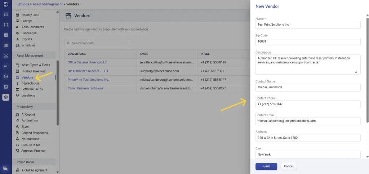Open Vendors in Asset Management menu
369x174 pixels.
[x=27, y=77]
